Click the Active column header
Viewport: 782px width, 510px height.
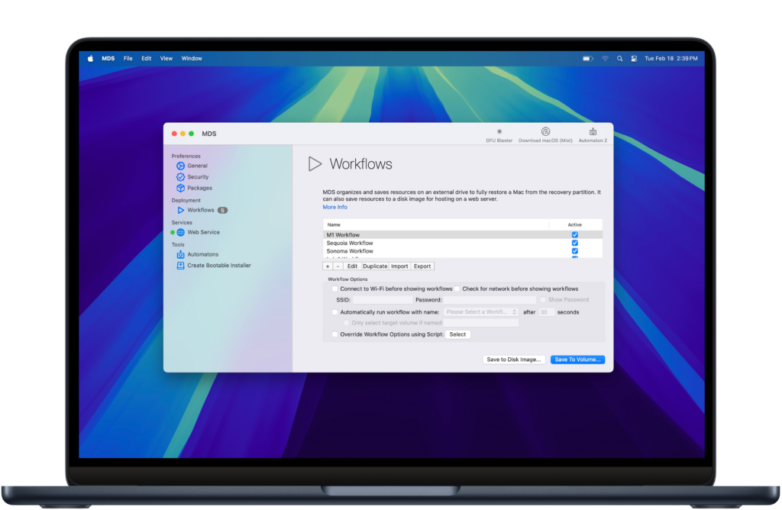tap(574, 224)
